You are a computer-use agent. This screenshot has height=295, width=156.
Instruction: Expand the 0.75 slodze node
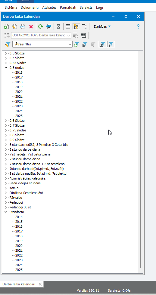tap(6, 130)
